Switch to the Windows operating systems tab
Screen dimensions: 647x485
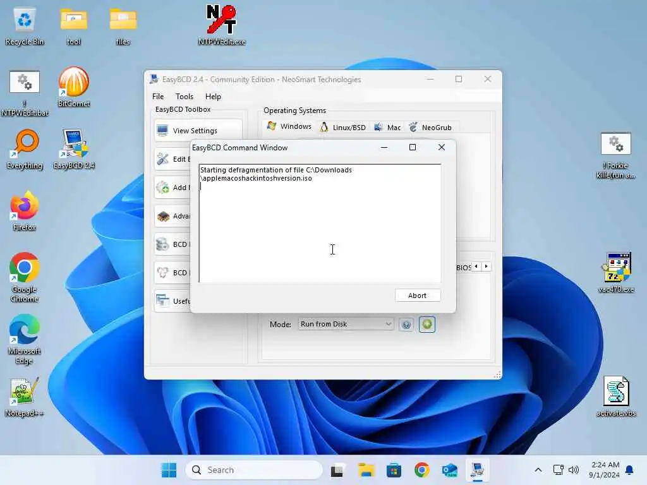pyautogui.click(x=289, y=126)
